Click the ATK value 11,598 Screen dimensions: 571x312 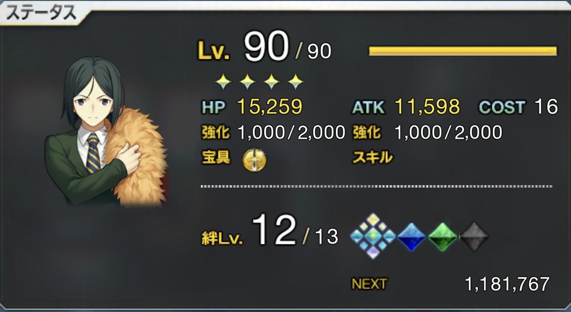coord(427,107)
